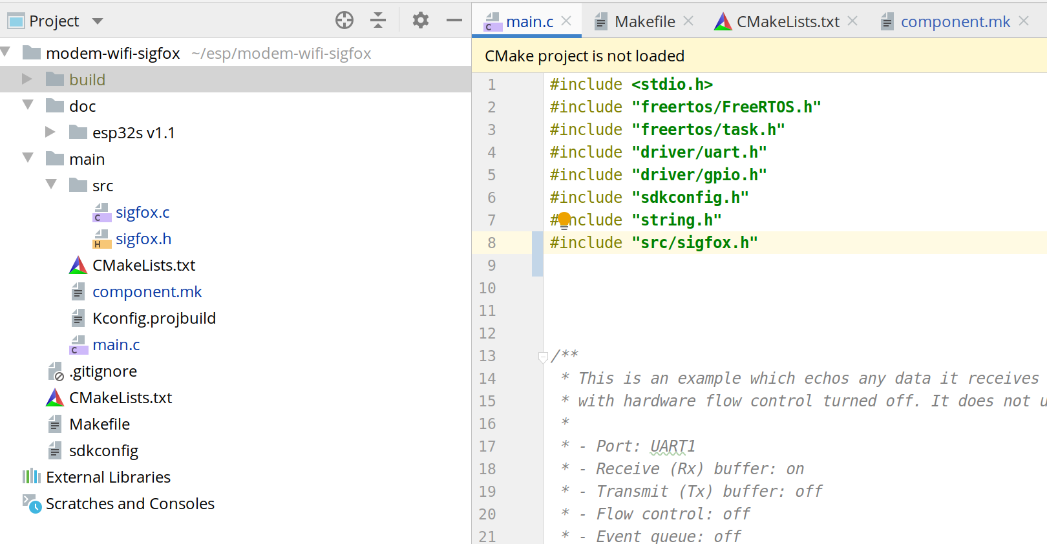
Task: Click the sigfox.h header file icon
Action: (x=102, y=238)
